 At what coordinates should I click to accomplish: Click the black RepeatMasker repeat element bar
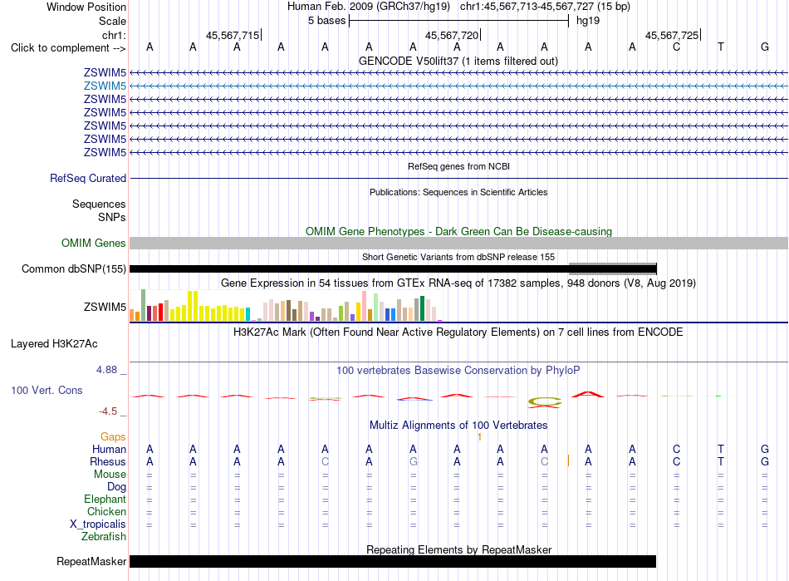393,561
